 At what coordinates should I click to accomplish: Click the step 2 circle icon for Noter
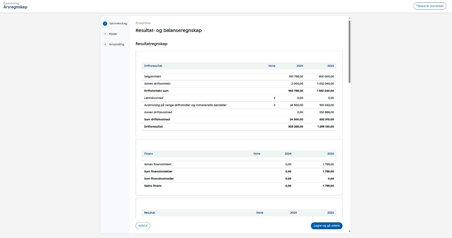coord(105,34)
